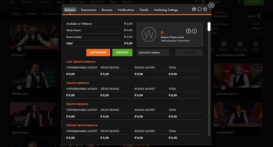
Task: Click the Sticky Bonus row label
Action: (74, 30)
